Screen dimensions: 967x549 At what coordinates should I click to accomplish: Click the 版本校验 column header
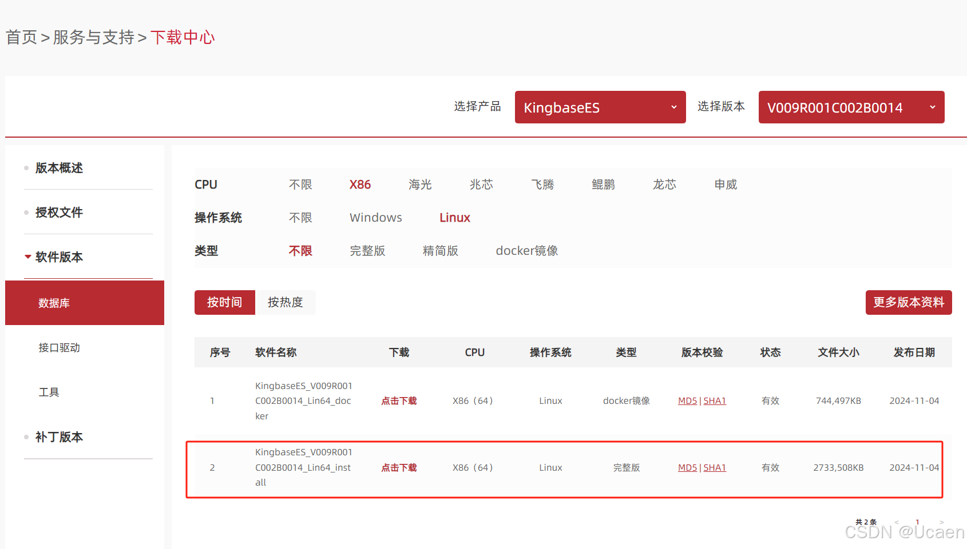[702, 352]
